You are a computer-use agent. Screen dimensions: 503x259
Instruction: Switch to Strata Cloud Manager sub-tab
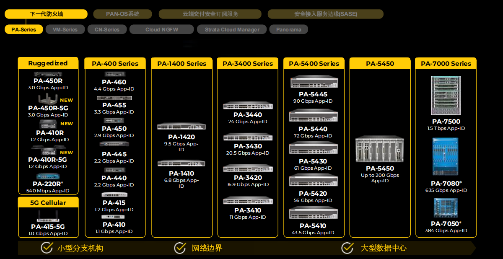click(x=232, y=30)
